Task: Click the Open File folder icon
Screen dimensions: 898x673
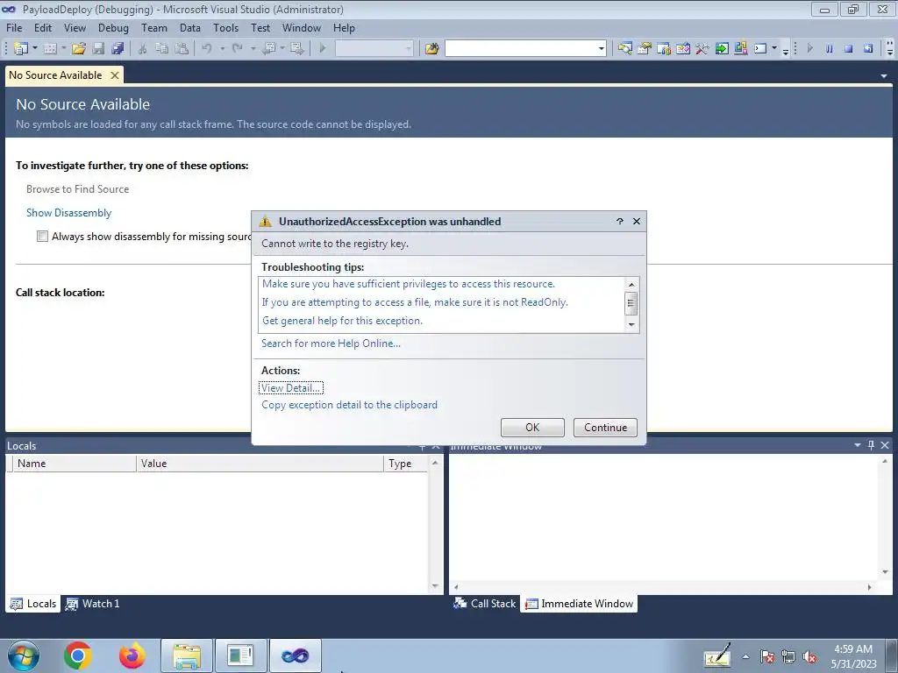Action: pos(79,49)
